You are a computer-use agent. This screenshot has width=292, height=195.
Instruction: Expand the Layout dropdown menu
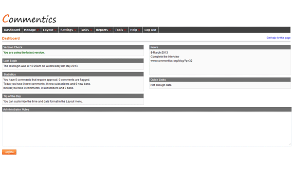49,30
